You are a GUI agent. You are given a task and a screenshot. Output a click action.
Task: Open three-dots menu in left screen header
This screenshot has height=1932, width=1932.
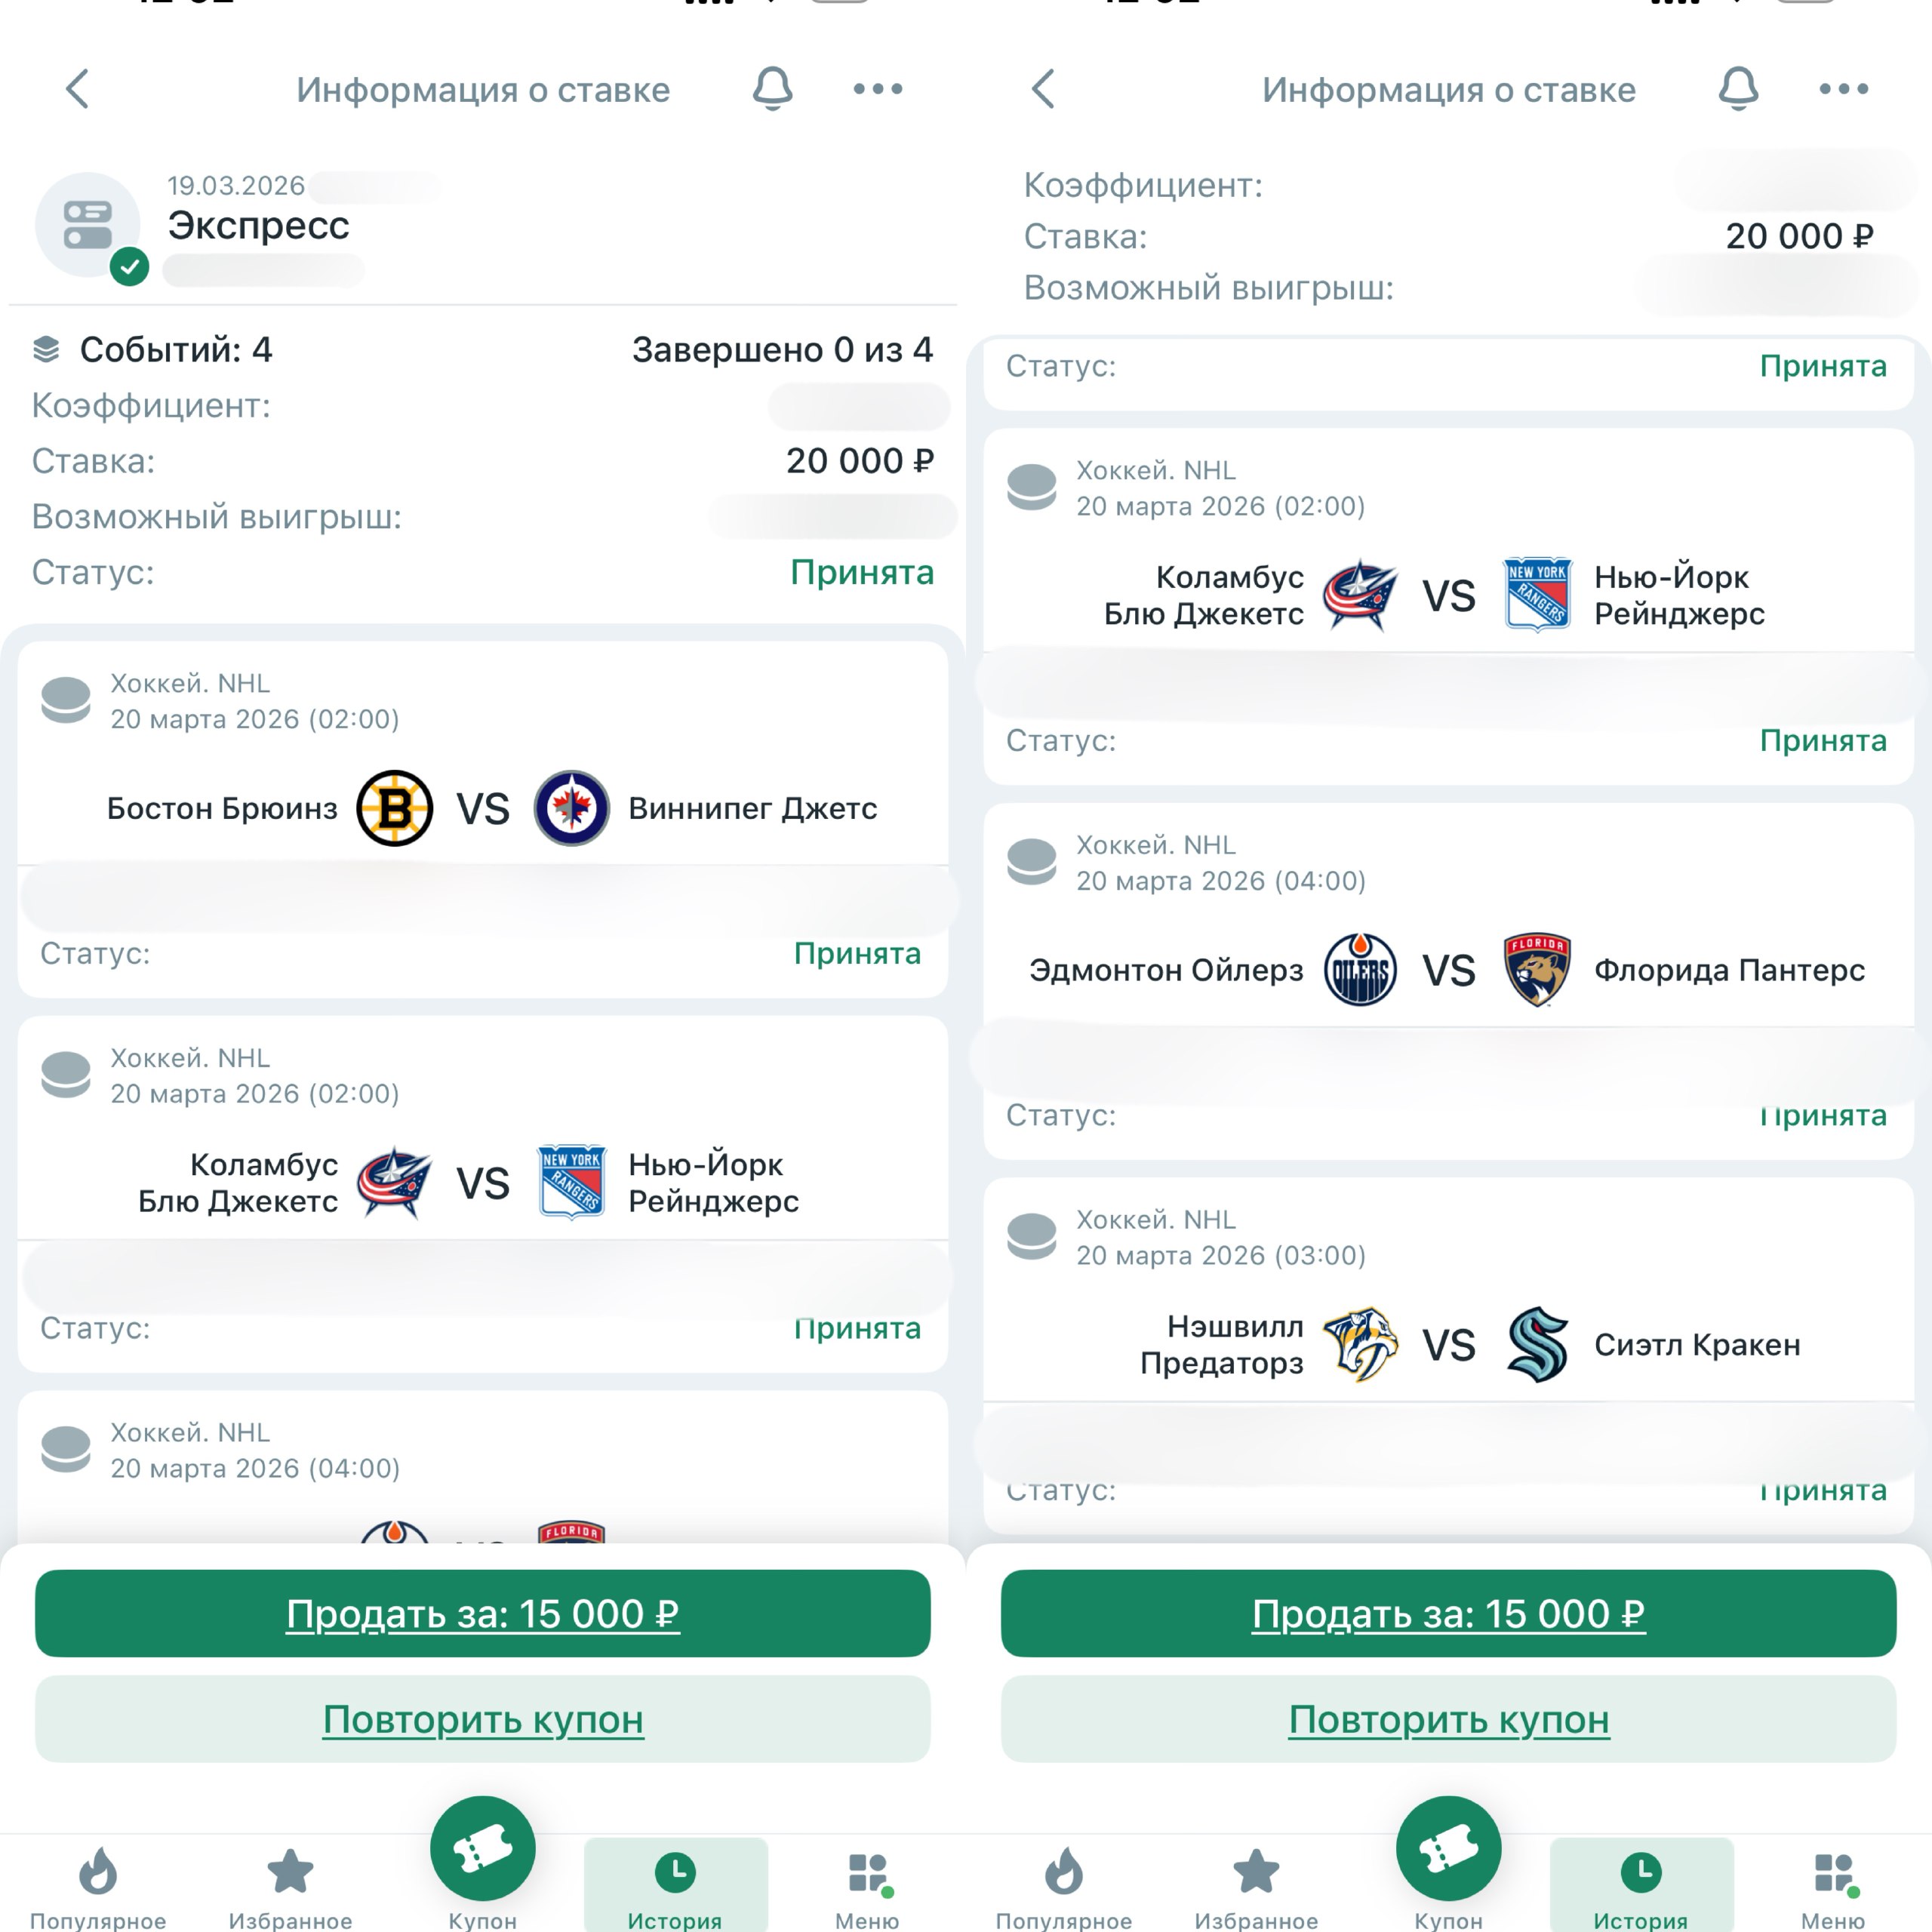[x=877, y=89]
